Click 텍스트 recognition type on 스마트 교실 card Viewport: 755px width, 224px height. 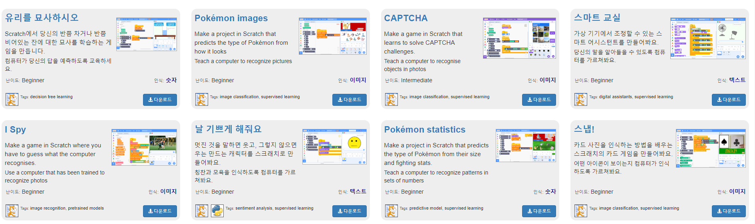click(x=737, y=80)
